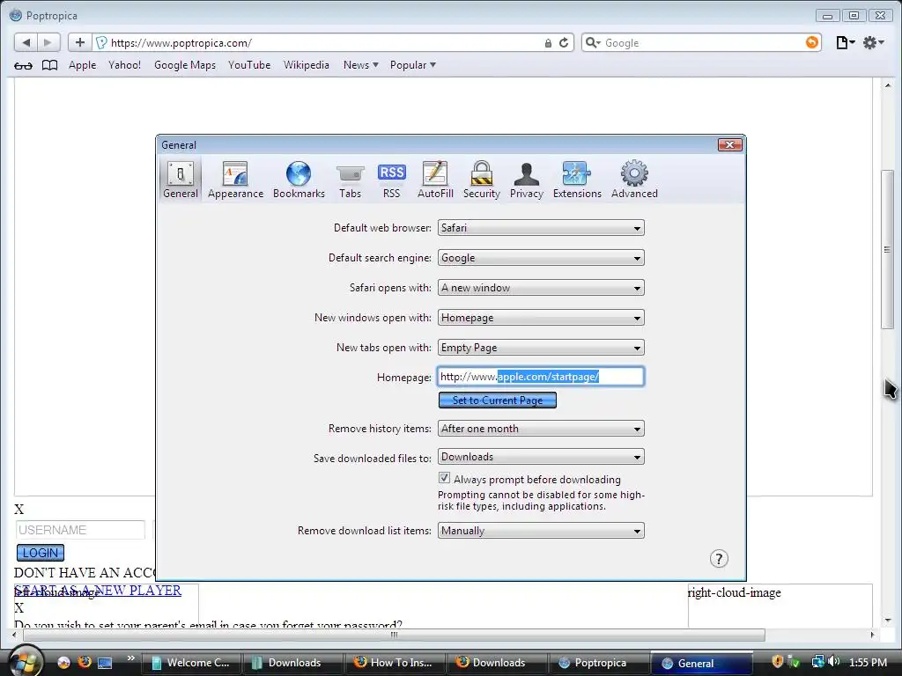Open the Bookmarks preferences pane
The height and width of the screenshot is (676, 902).
[x=299, y=180]
